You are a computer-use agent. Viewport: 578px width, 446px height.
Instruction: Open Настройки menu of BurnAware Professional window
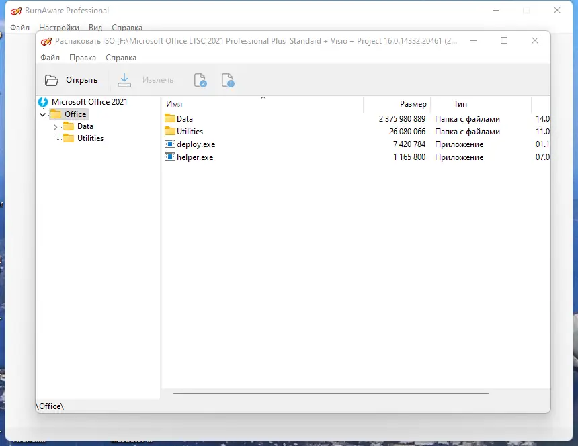click(59, 28)
